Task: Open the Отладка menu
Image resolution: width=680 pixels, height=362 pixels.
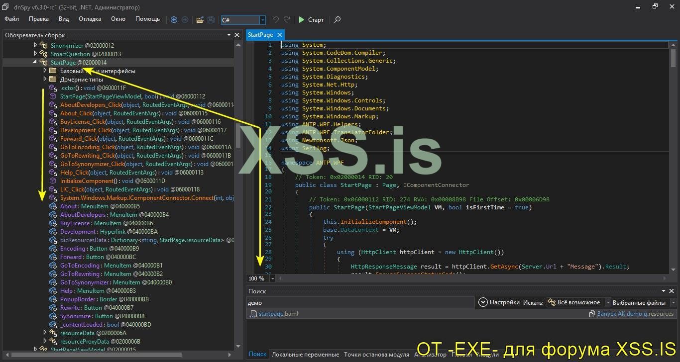Action: 90,19
